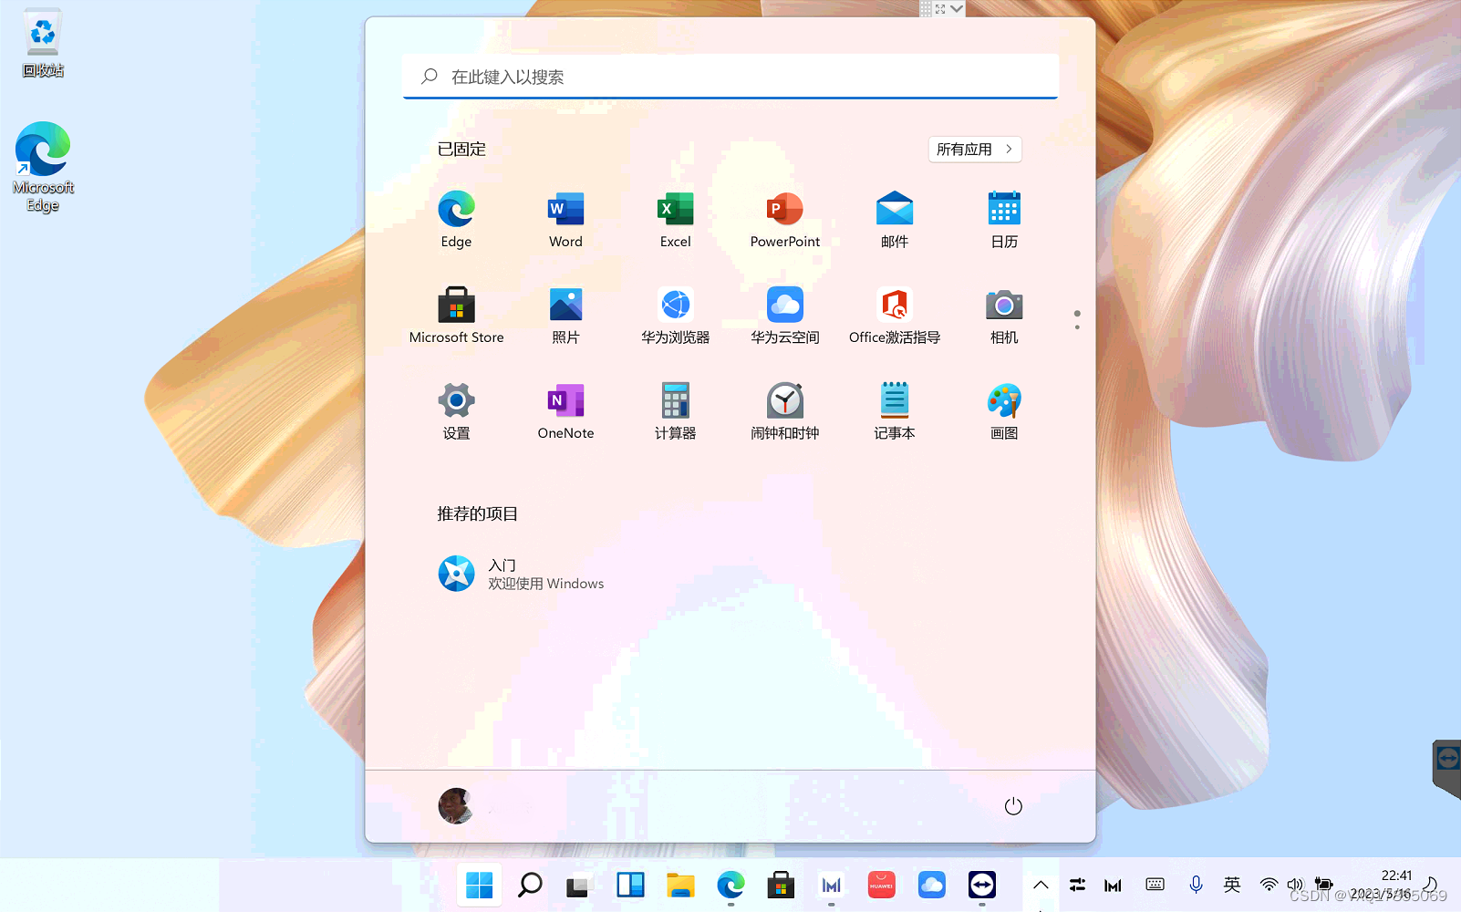Open PowerPoint from the pinned apps
This screenshot has height=912, width=1461.
click(784, 217)
